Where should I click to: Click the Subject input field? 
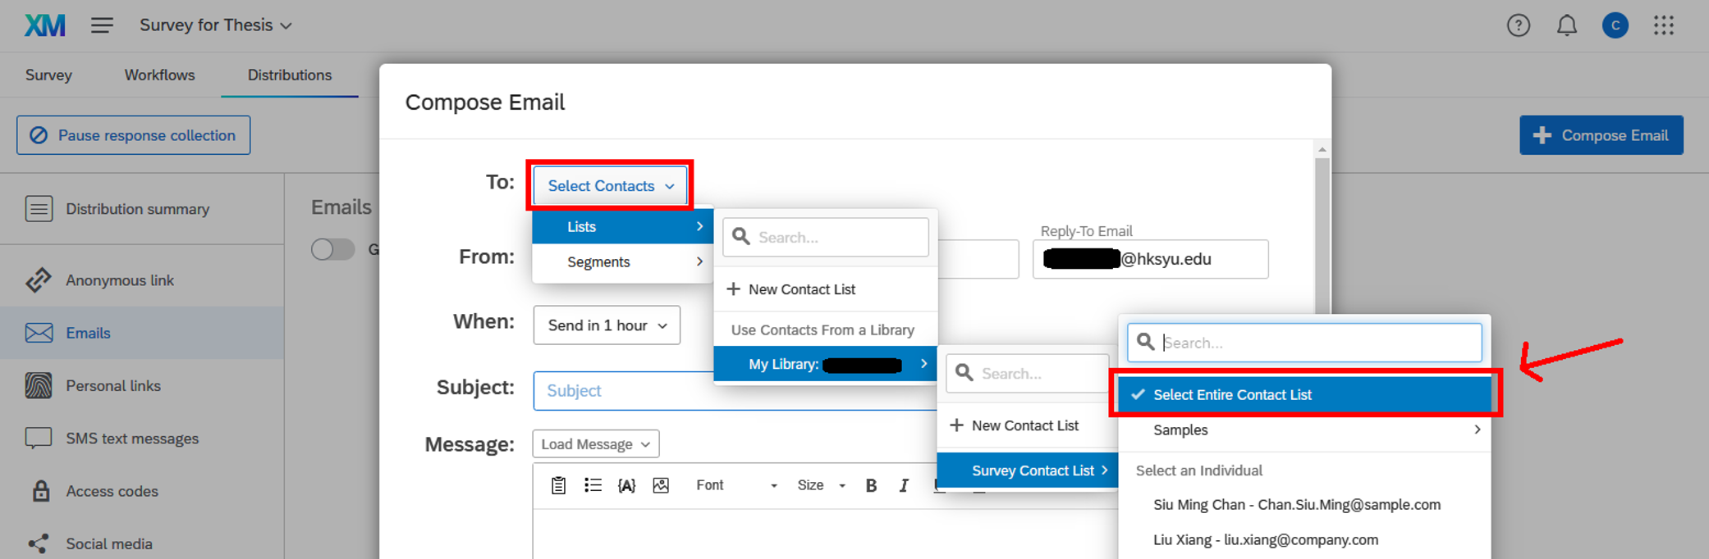coord(624,391)
